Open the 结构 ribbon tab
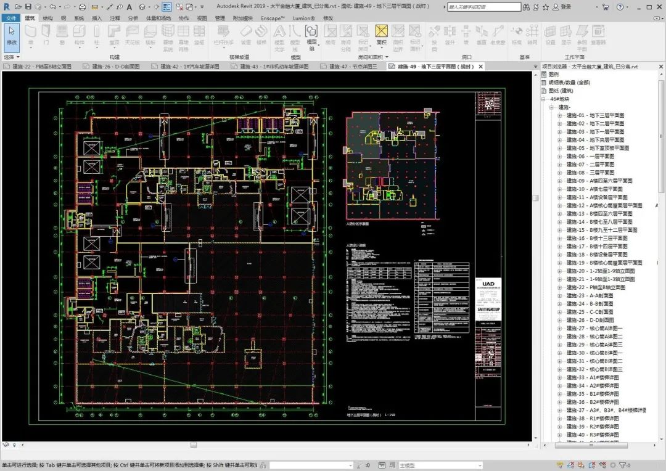Image resolution: width=666 pixels, height=471 pixels. 47,18
